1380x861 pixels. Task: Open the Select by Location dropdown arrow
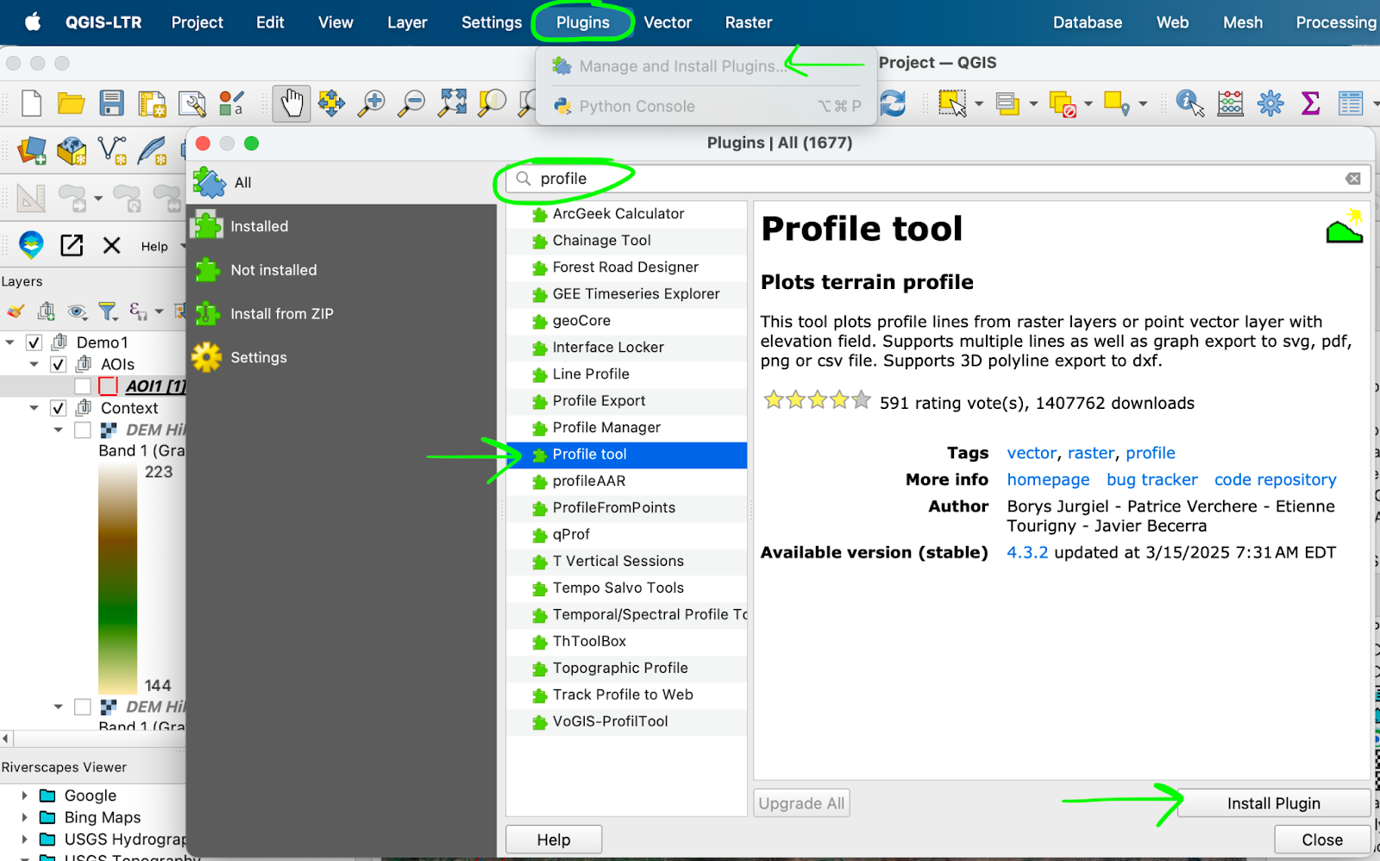1143,104
